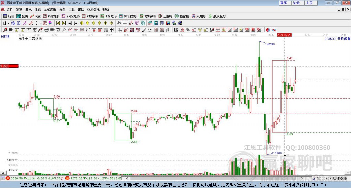351x188 pixels.
Task: Jump to last bar with skip-forward button
Action: [64, 23]
